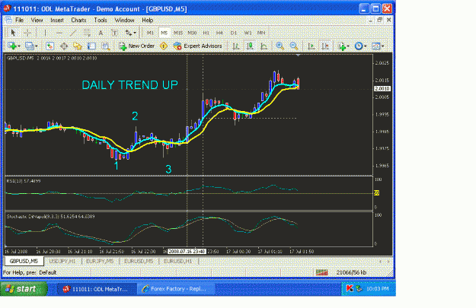Switch chart to Line Chart style

(x=264, y=46)
